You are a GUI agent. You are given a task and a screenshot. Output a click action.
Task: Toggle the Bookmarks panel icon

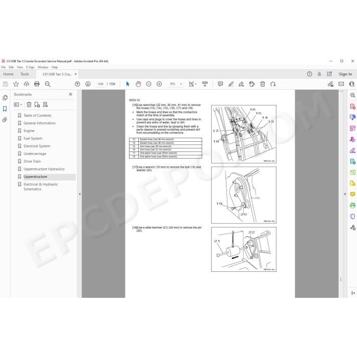click(5, 109)
